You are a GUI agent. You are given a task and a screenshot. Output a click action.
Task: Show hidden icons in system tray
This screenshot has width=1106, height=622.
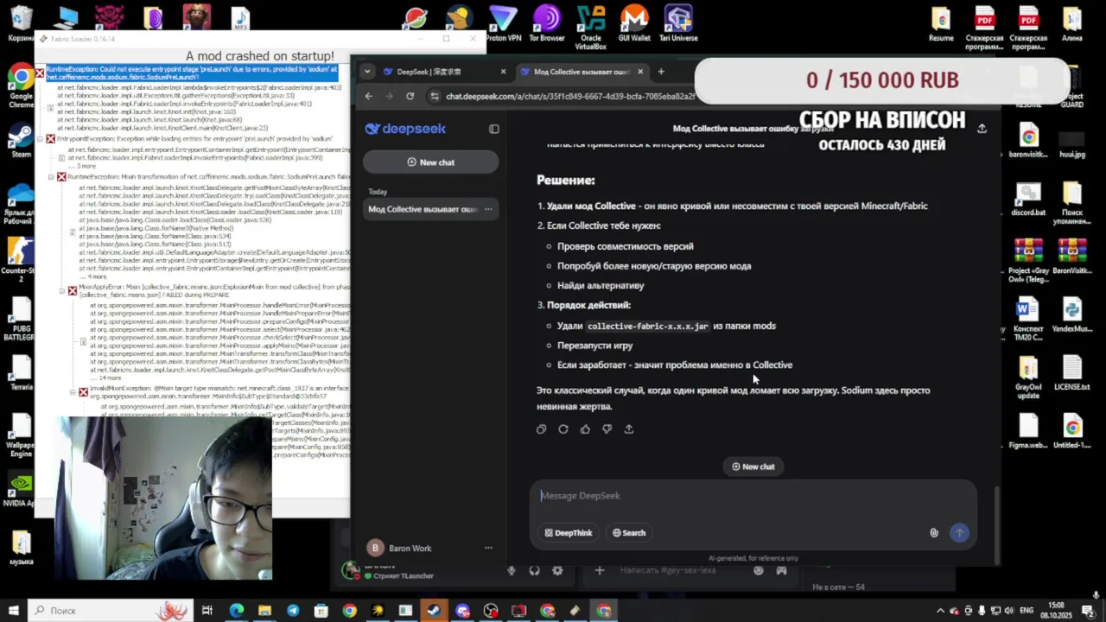pyautogui.click(x=940, y=611)
